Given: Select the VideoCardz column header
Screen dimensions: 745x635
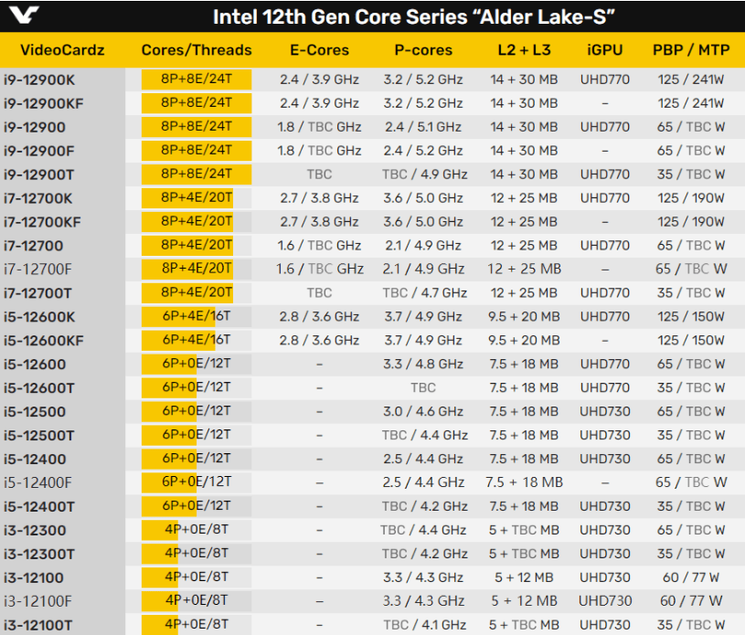Looking at the screenshot, I should 62,50.
